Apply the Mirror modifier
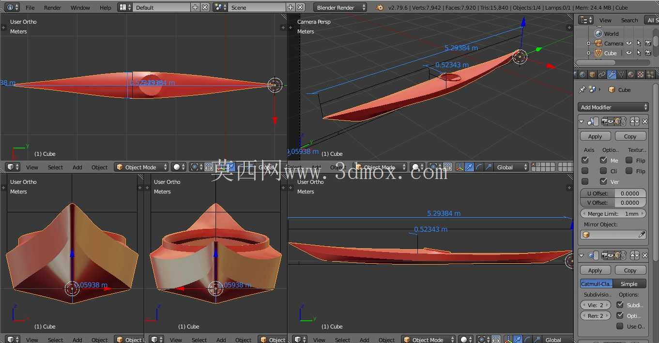Image resolution: width=659 pixels, height=343 pixels. [x=595, y=136]
